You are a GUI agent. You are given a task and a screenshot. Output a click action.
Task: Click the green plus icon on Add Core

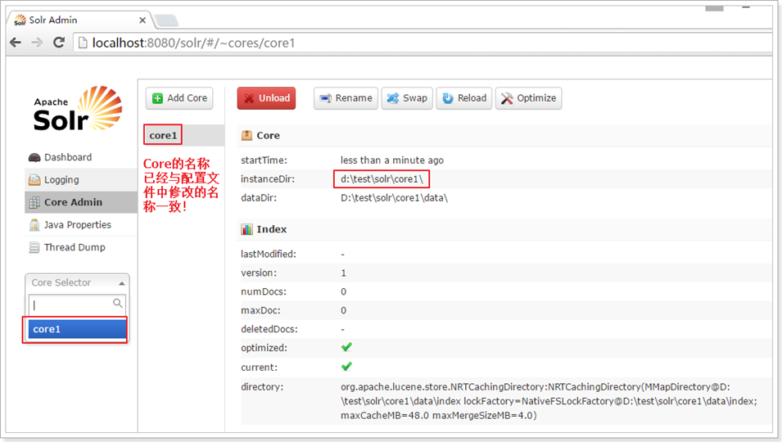click(x=157, y=98)
